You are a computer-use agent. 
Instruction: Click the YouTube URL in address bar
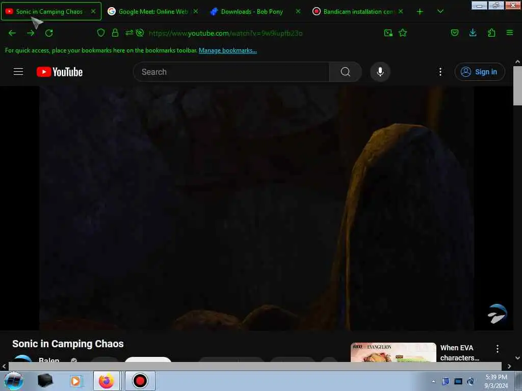click(225, 33)
